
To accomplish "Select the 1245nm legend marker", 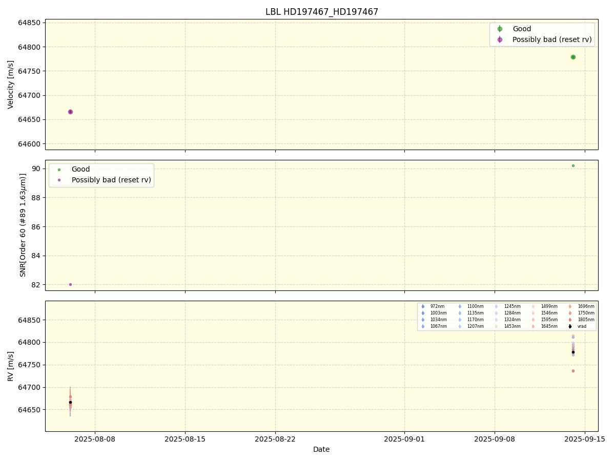I will point(496,306).
